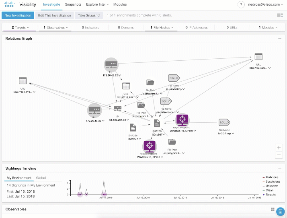Click the New Investigation button

coord(17,15)
